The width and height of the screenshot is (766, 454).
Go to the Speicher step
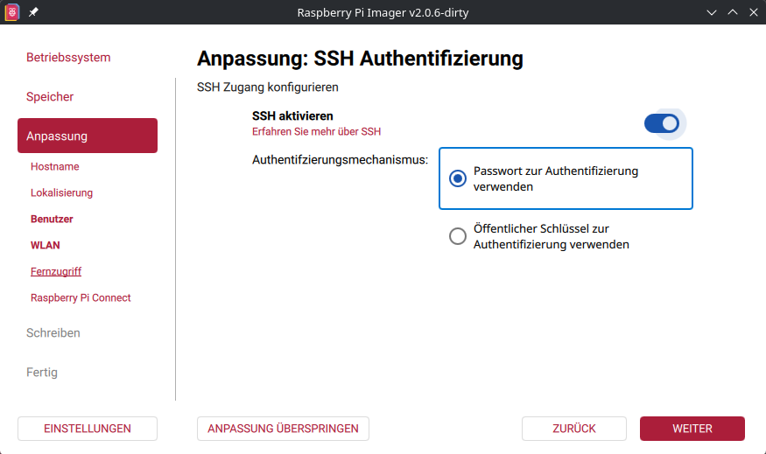point(50,97)
